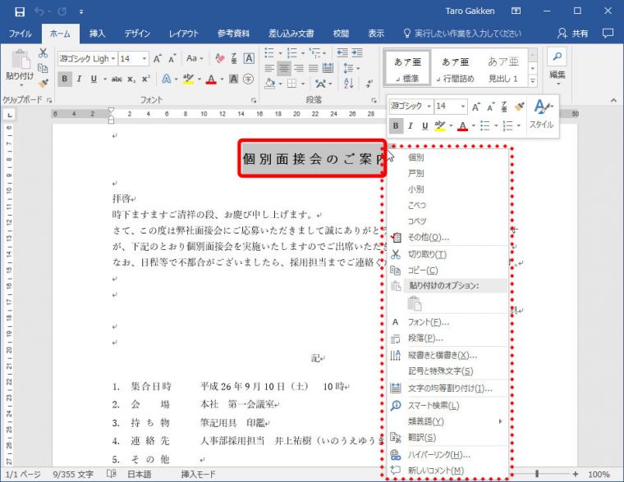This screenshot has width=624, height=482.
Task: Open Font dialog launcher in ribbon
Action: pyautogui.click(x=253, y=101)
